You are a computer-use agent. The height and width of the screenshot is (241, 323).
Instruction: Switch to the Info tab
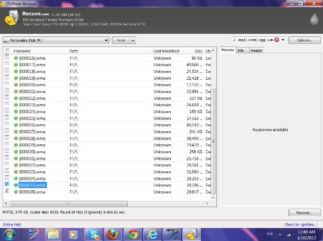click(240, 50)
